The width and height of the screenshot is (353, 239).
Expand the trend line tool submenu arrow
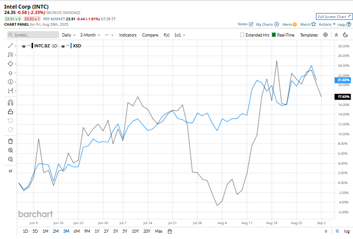point(15,46)
